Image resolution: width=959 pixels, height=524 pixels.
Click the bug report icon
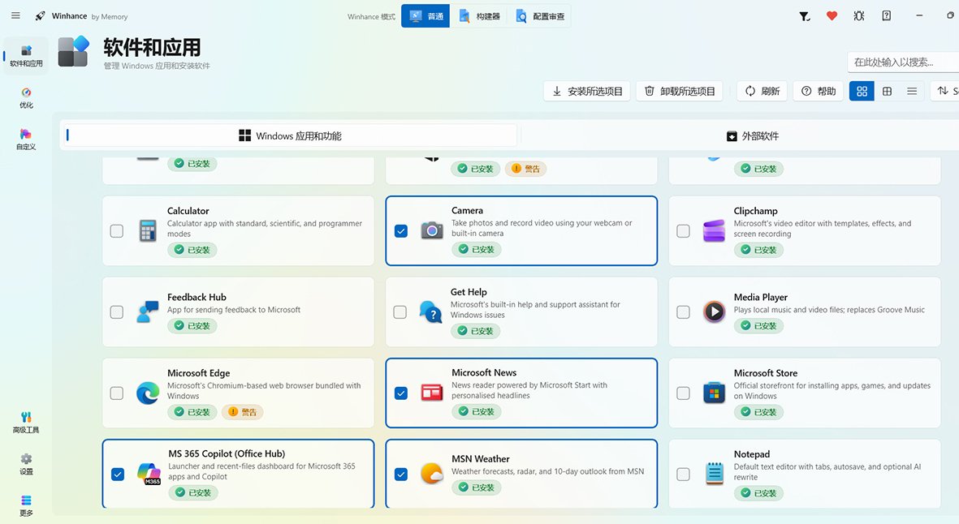pos(858,16)
